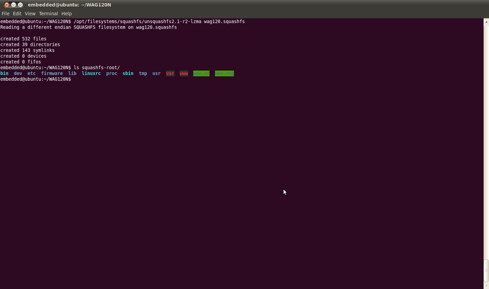Open the Help menu
This screenshot has width=489, height=289.
(x=67, y=14)
